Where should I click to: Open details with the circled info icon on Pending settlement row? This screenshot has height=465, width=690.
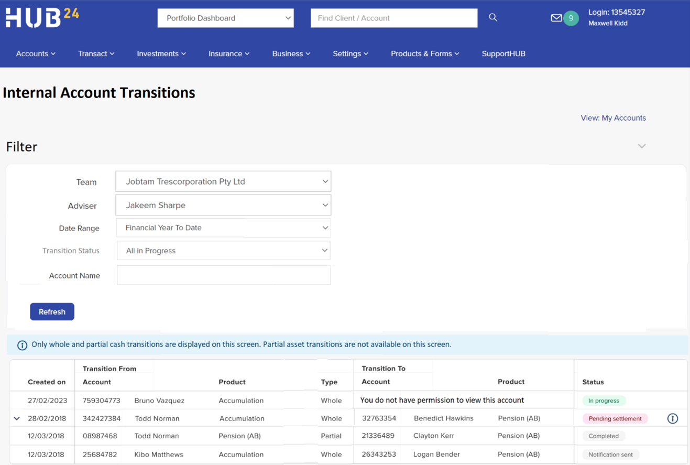click(x=673, y=418)
